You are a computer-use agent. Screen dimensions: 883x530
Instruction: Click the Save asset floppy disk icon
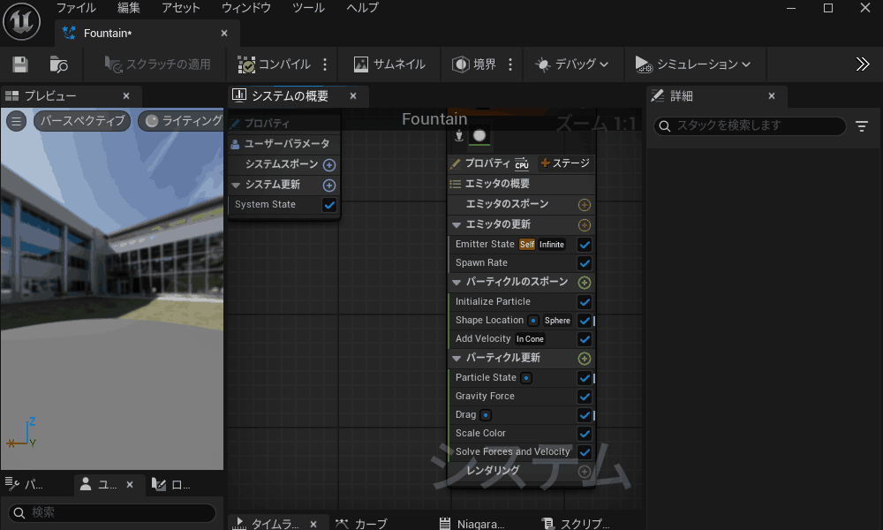click(x=20, y=64)
